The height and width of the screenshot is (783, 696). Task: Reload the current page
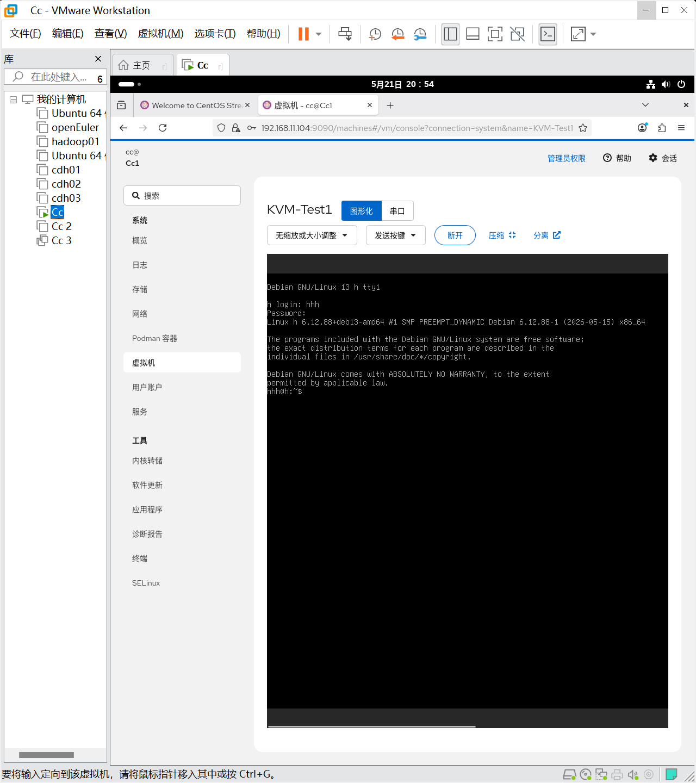pyautogui.click(x=163, y=128)
